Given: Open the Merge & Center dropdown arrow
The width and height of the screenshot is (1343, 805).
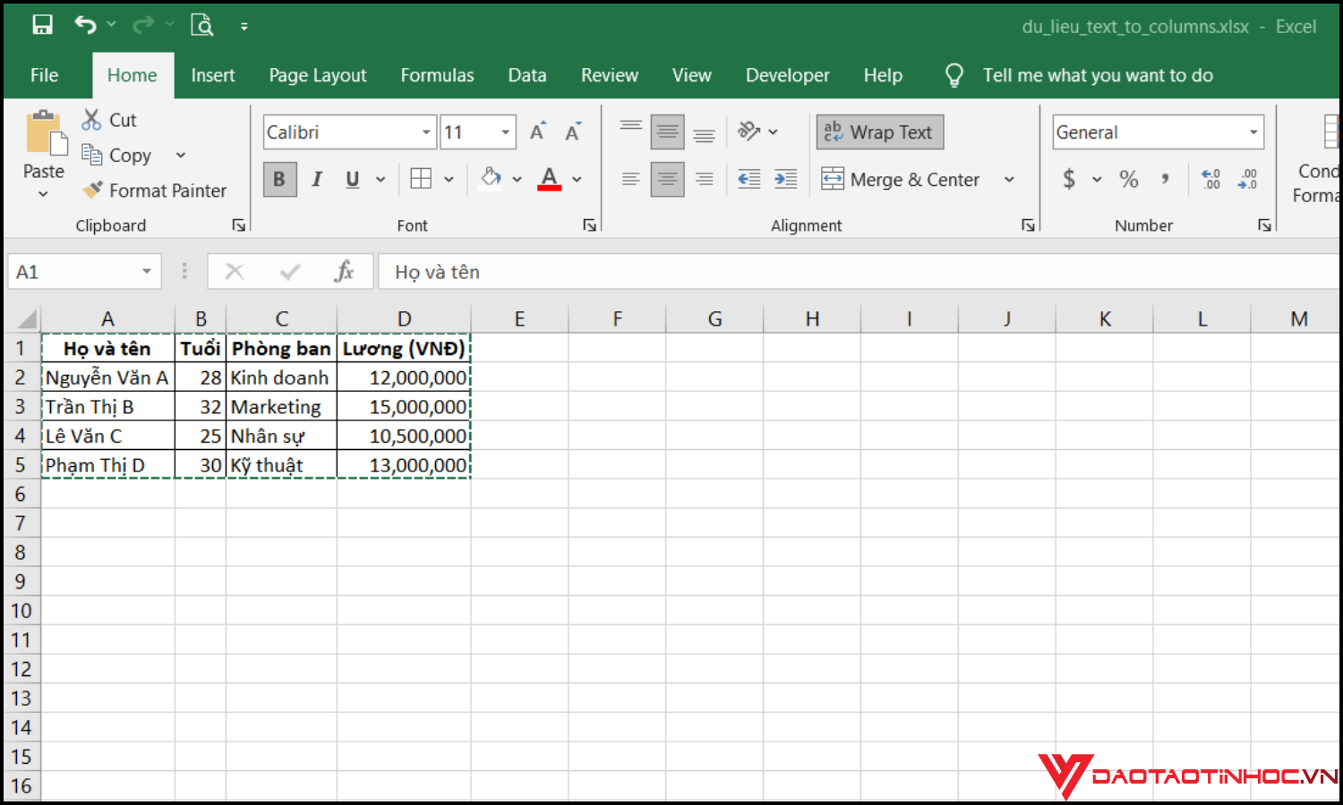Looking at the screenshot, I should (1009, 180).
